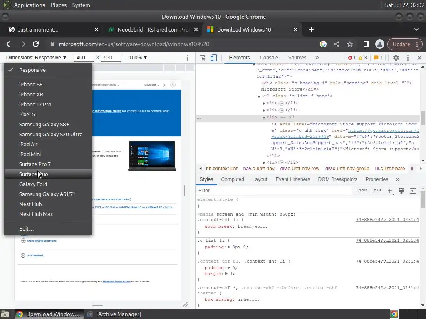Go back to previous page
Image resolution: width=426 pixels, height=319 pixels.
pos(9,44)
